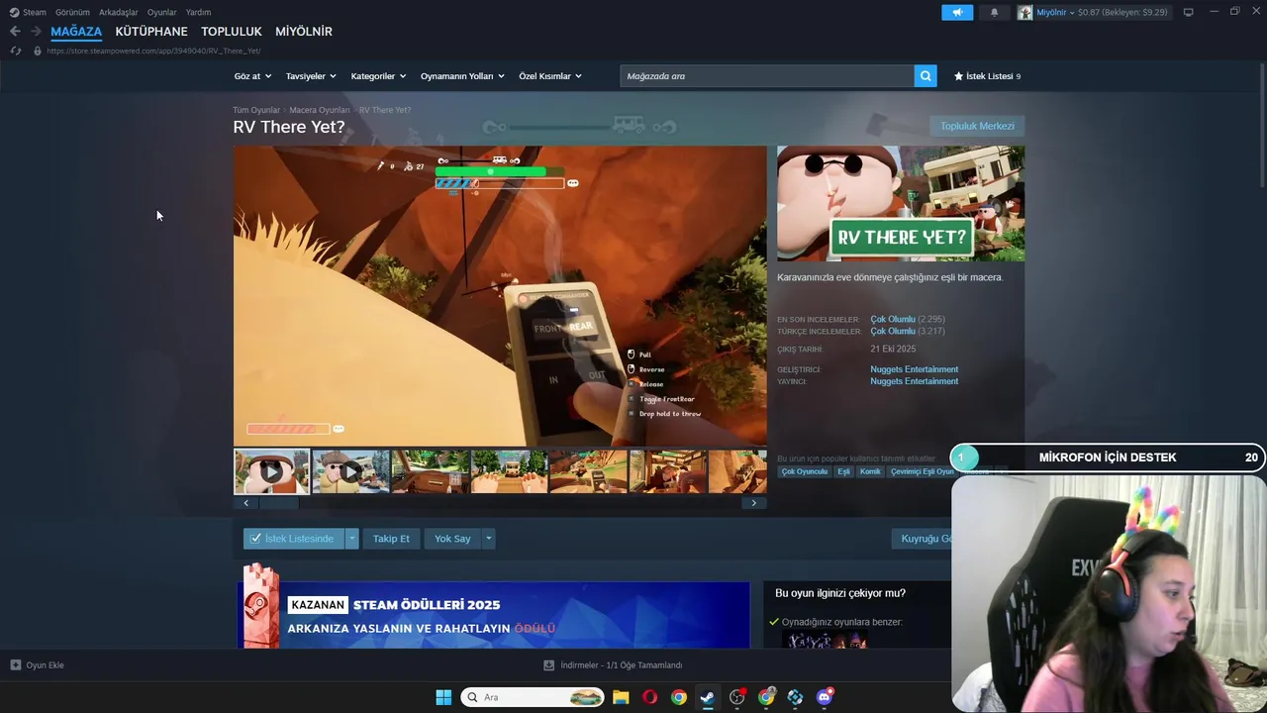Screen dimensions: 1267x713
Task: Expand the Göz at dropdown
Action: [252, 76]
